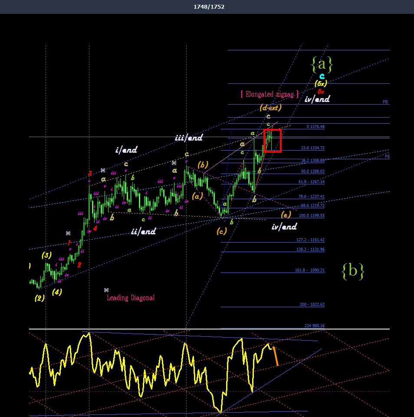This screenshot has height=417, width=414.
Task: Click Fibonacci level 38.2 1308.89
Action: 313,161
